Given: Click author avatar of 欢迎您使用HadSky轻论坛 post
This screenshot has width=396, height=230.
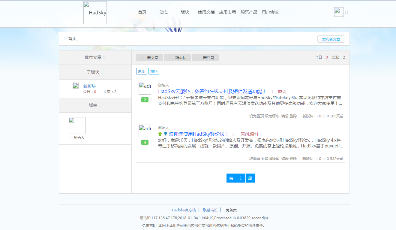Looking at the screenshot, I should pyautogui.click(x=145, y=131).
